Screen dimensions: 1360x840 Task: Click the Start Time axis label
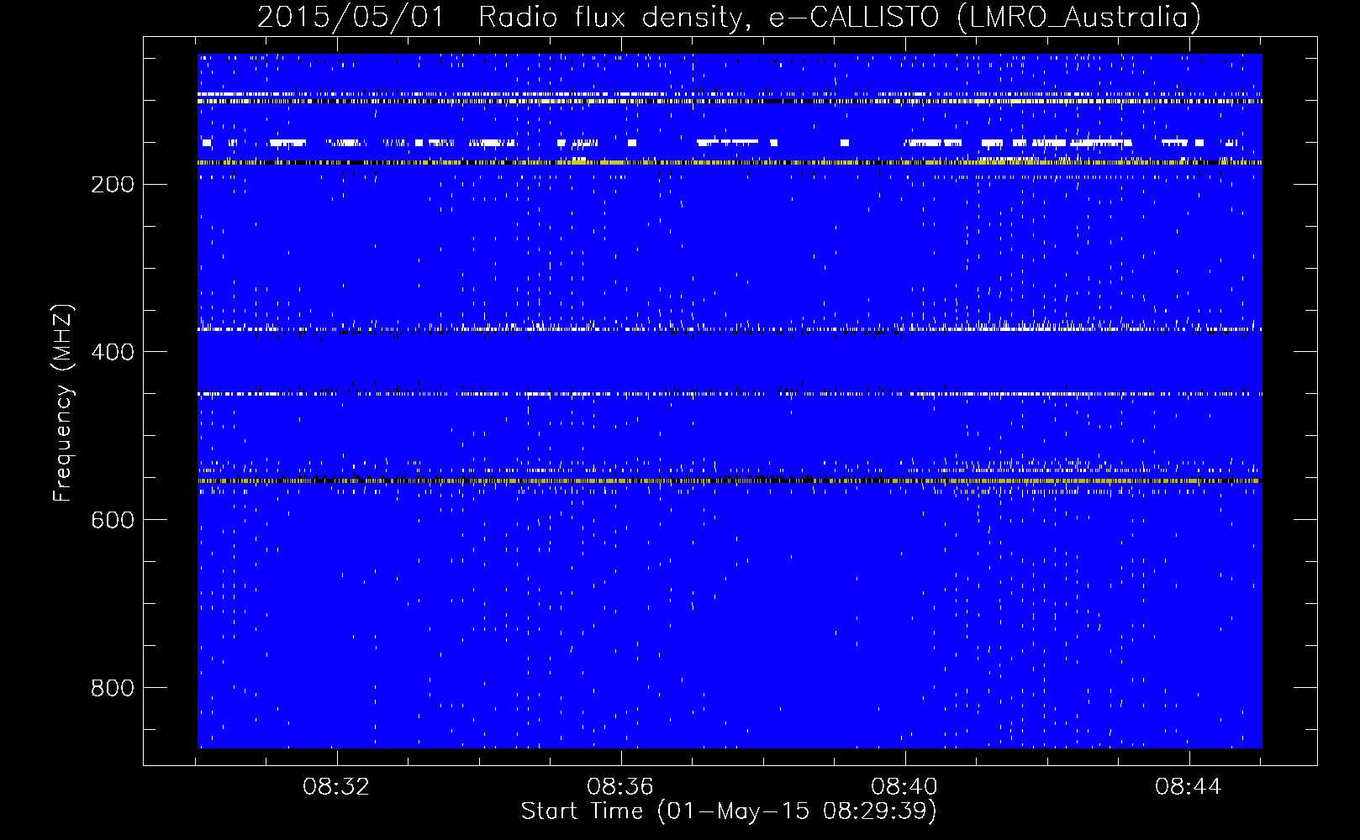(729, 811)
